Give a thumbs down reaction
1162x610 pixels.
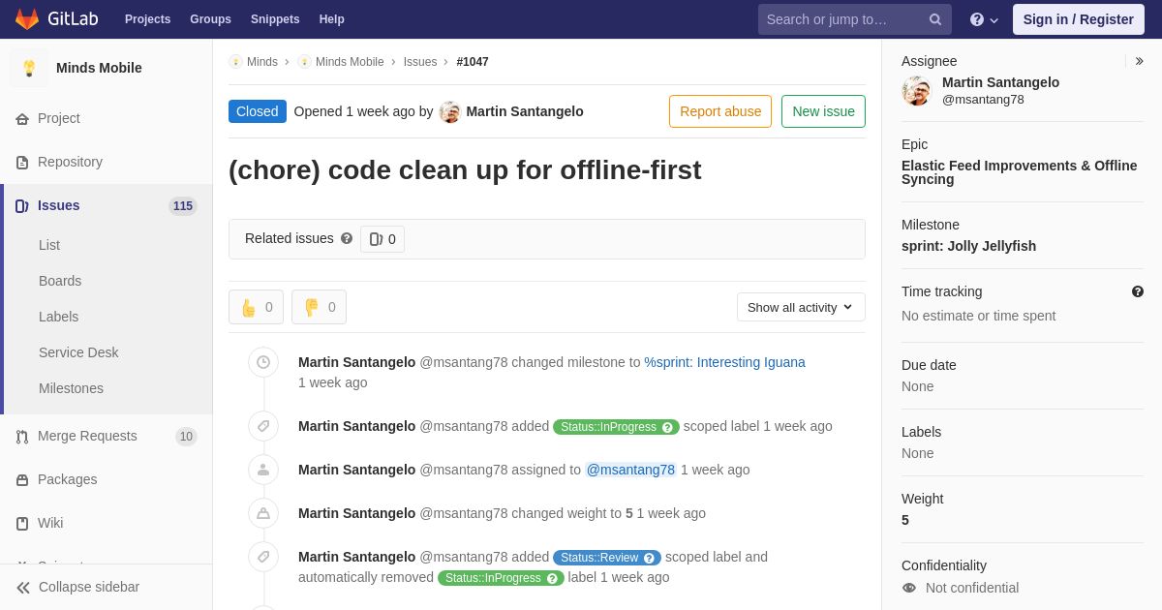(319, 307)
